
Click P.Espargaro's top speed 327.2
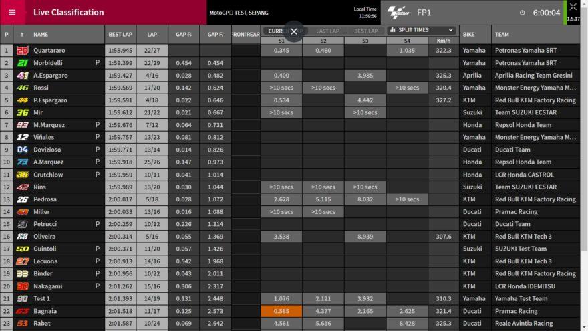443,100
